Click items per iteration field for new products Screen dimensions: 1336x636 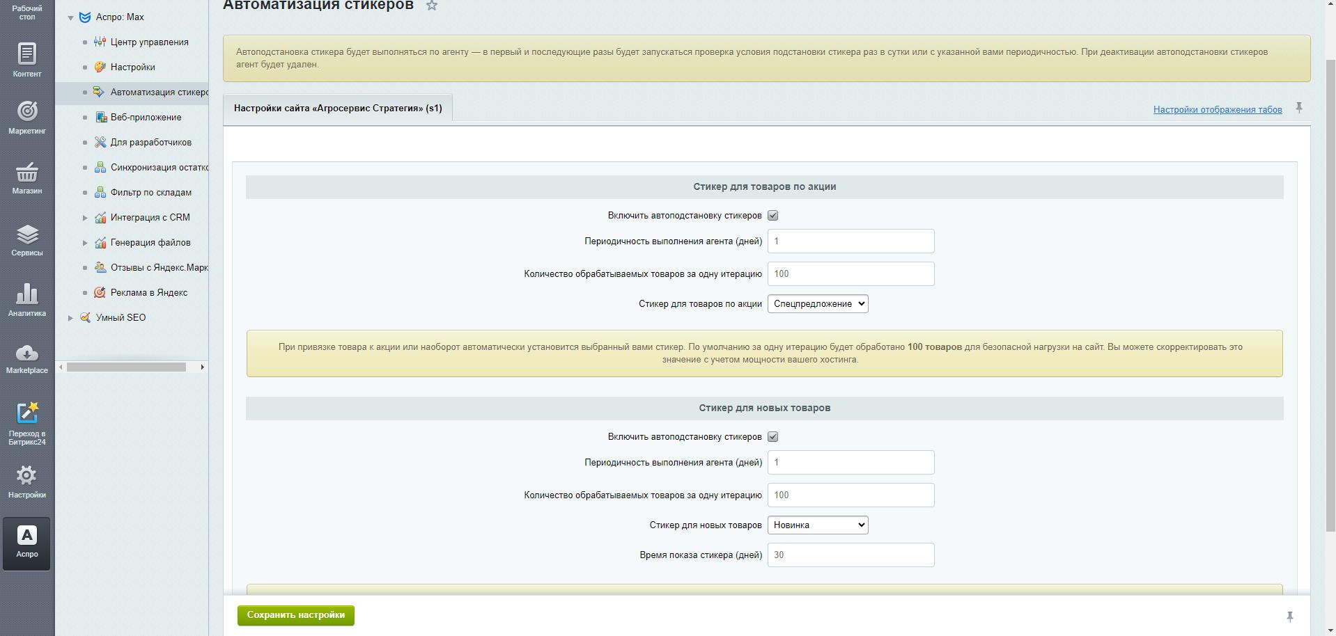850,495
